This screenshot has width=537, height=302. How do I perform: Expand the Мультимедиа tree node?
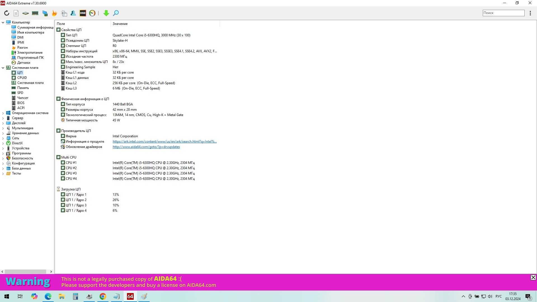click(x=3, y=128)
